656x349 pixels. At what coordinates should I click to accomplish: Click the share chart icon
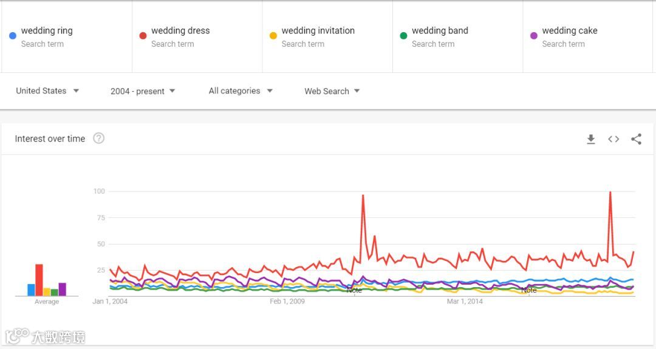coord(636,139)
